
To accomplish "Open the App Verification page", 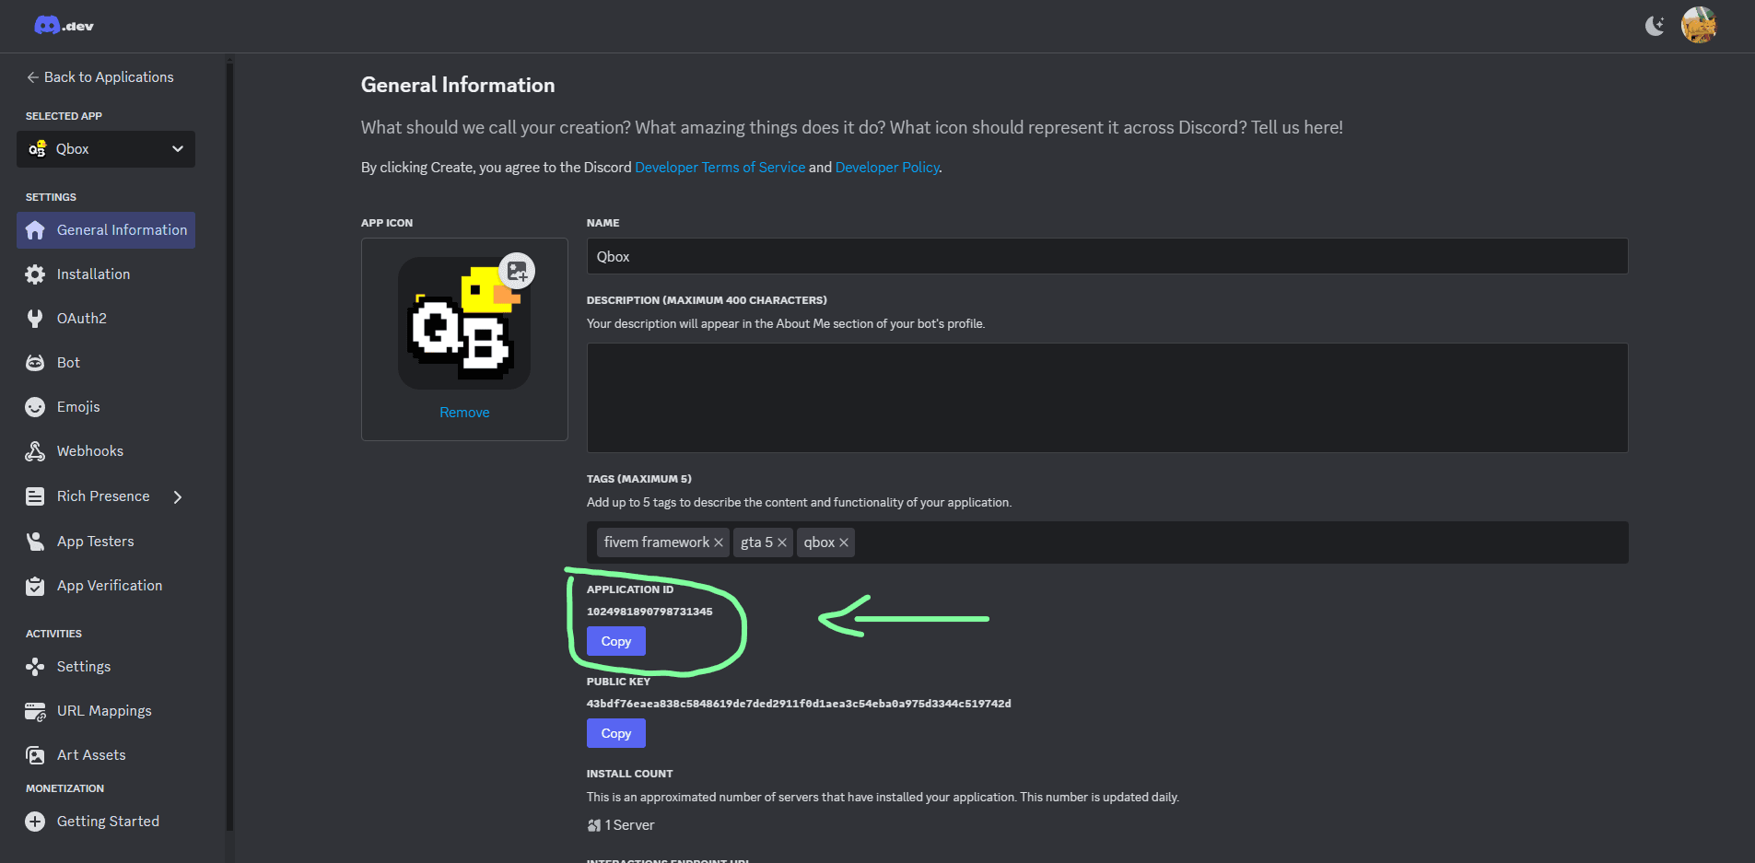I will (x=110, y=585).
